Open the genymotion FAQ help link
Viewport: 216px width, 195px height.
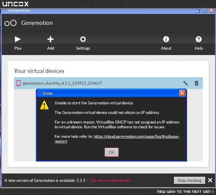117,139
